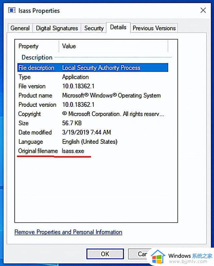214x266 pixels.
Task: Click the English (United States) value
Action: click(90, 142)
